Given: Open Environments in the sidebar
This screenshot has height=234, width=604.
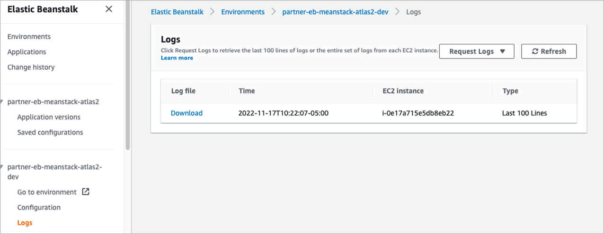Looking at the screenshot, I should click(x=29, y=37).
